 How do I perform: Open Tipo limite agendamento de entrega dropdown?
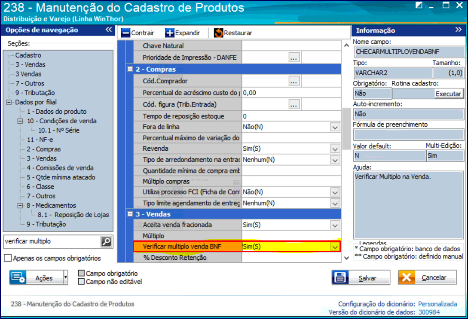[x=335, y=204]
